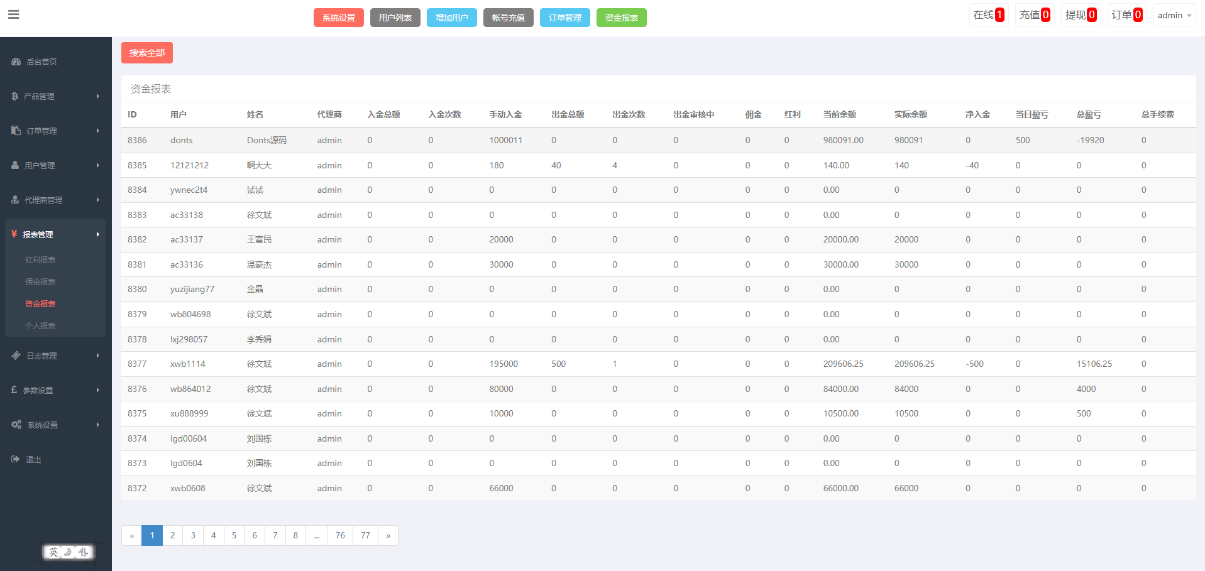Click the gears icon beside 系统设置
Viewport: 1205px width, 571px height.
(x=16, y=425)
